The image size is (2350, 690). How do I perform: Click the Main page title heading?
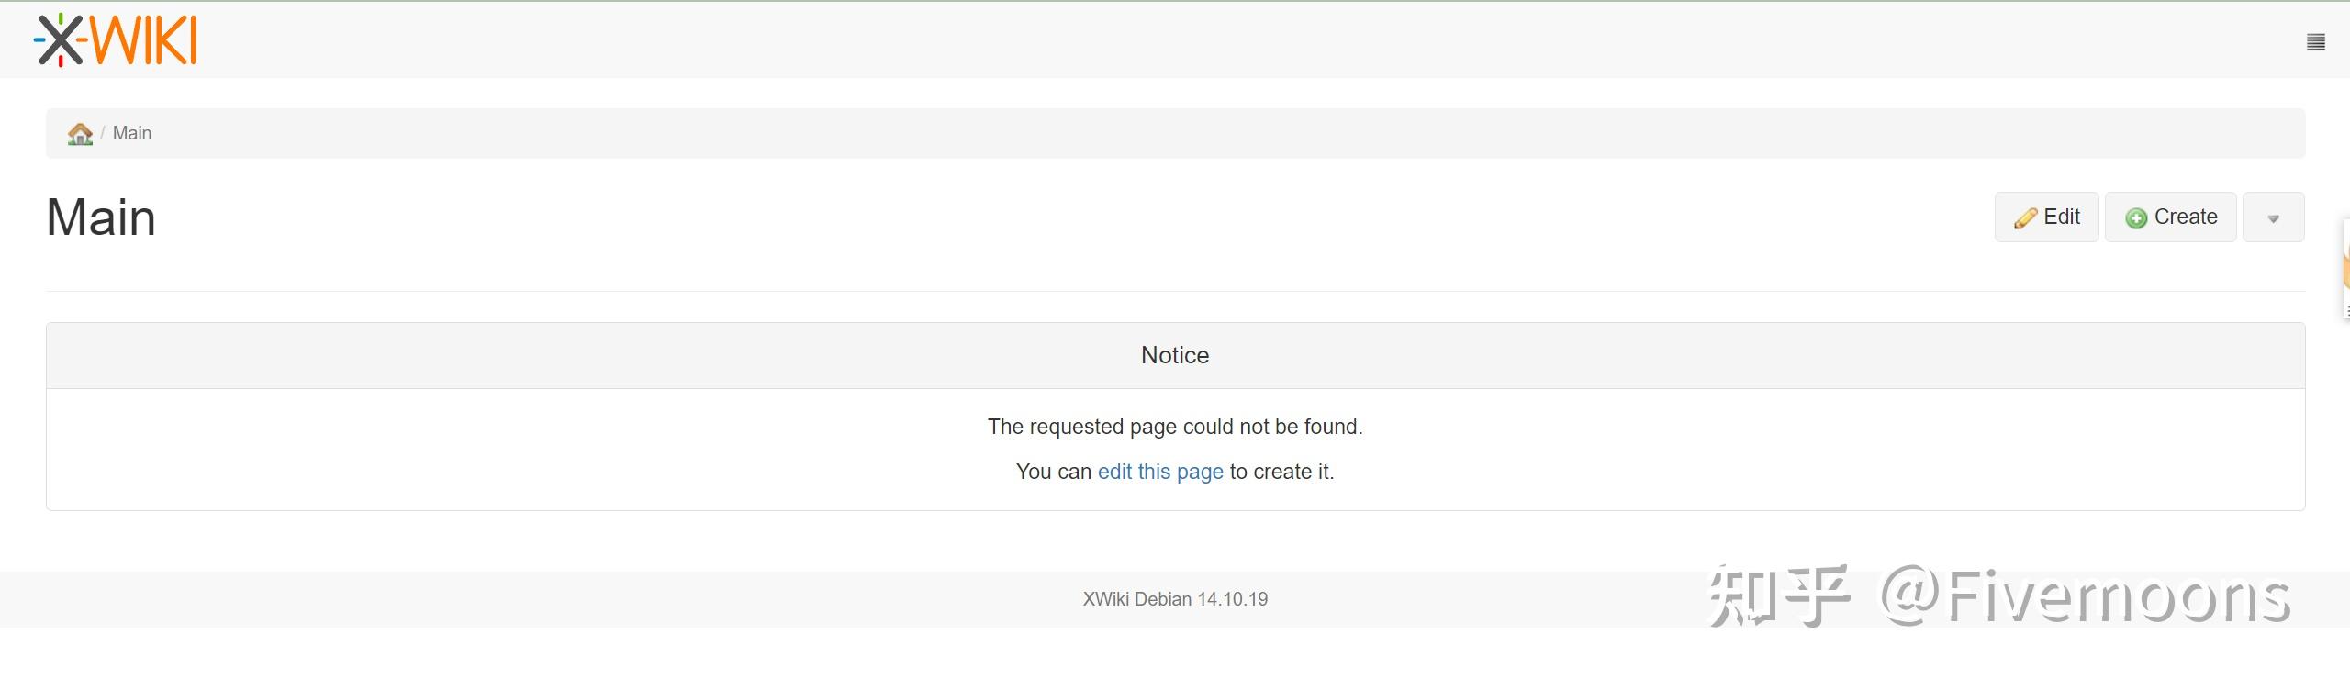(101, 218)
